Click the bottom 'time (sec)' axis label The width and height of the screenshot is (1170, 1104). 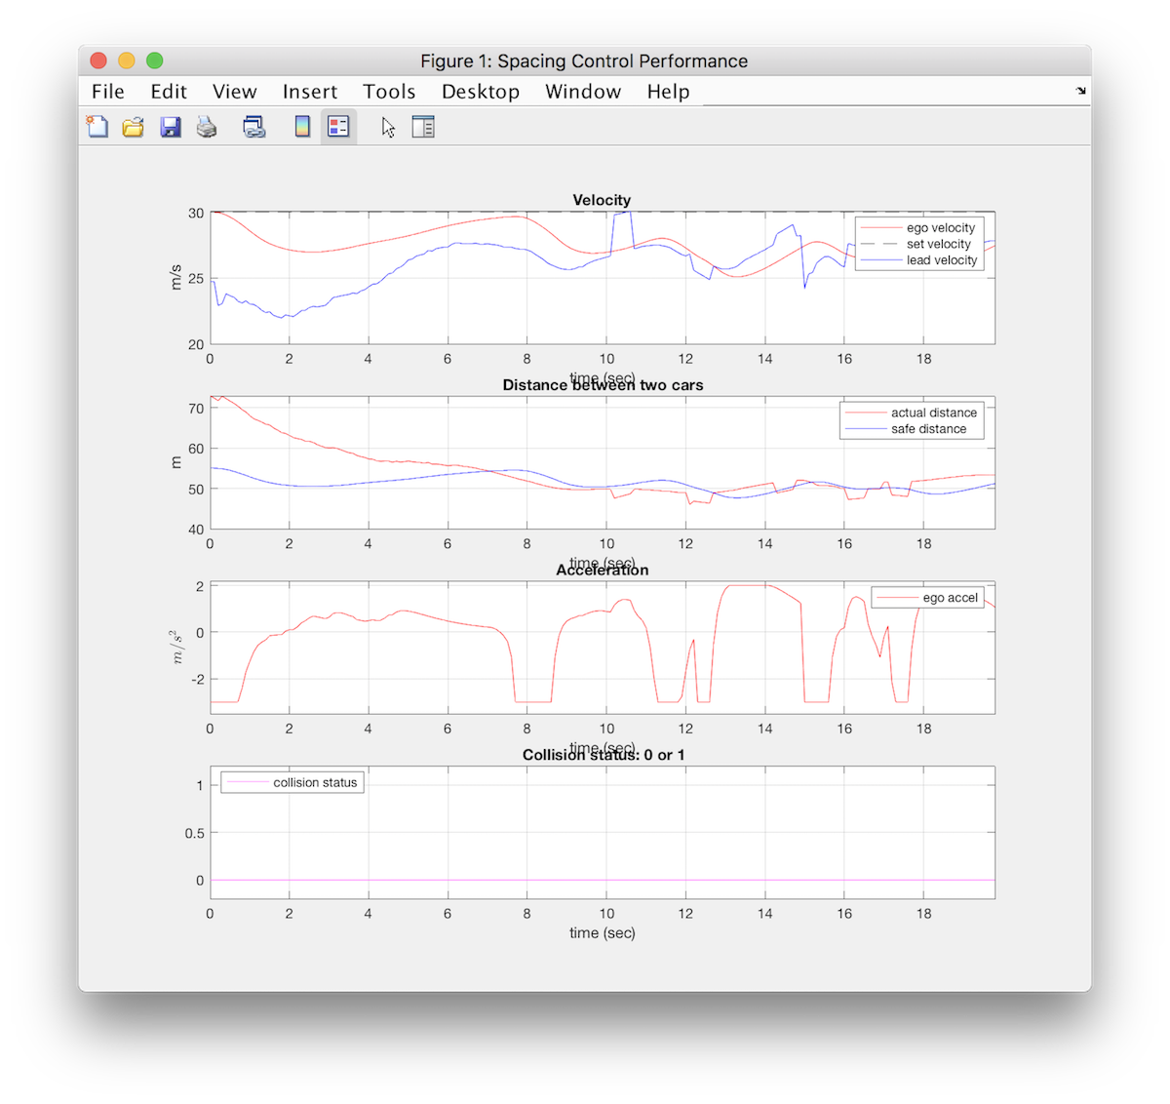pos(603,933)
